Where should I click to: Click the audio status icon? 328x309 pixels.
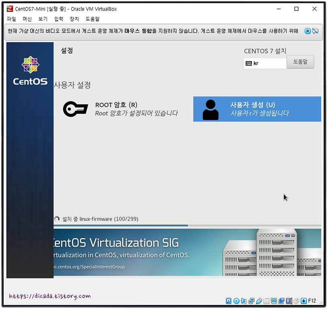click(244, 301)
